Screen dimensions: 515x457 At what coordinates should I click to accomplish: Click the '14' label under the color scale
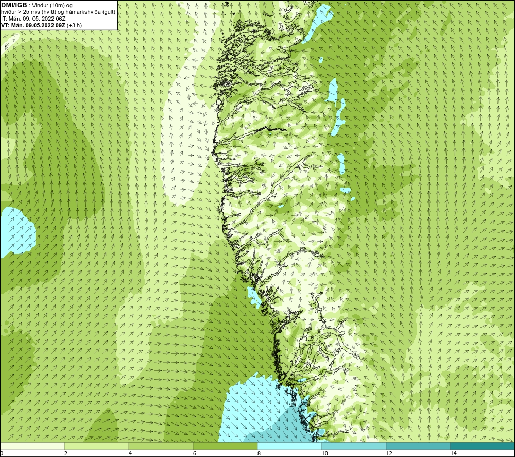pyautogui.click(x=454, y=453)
